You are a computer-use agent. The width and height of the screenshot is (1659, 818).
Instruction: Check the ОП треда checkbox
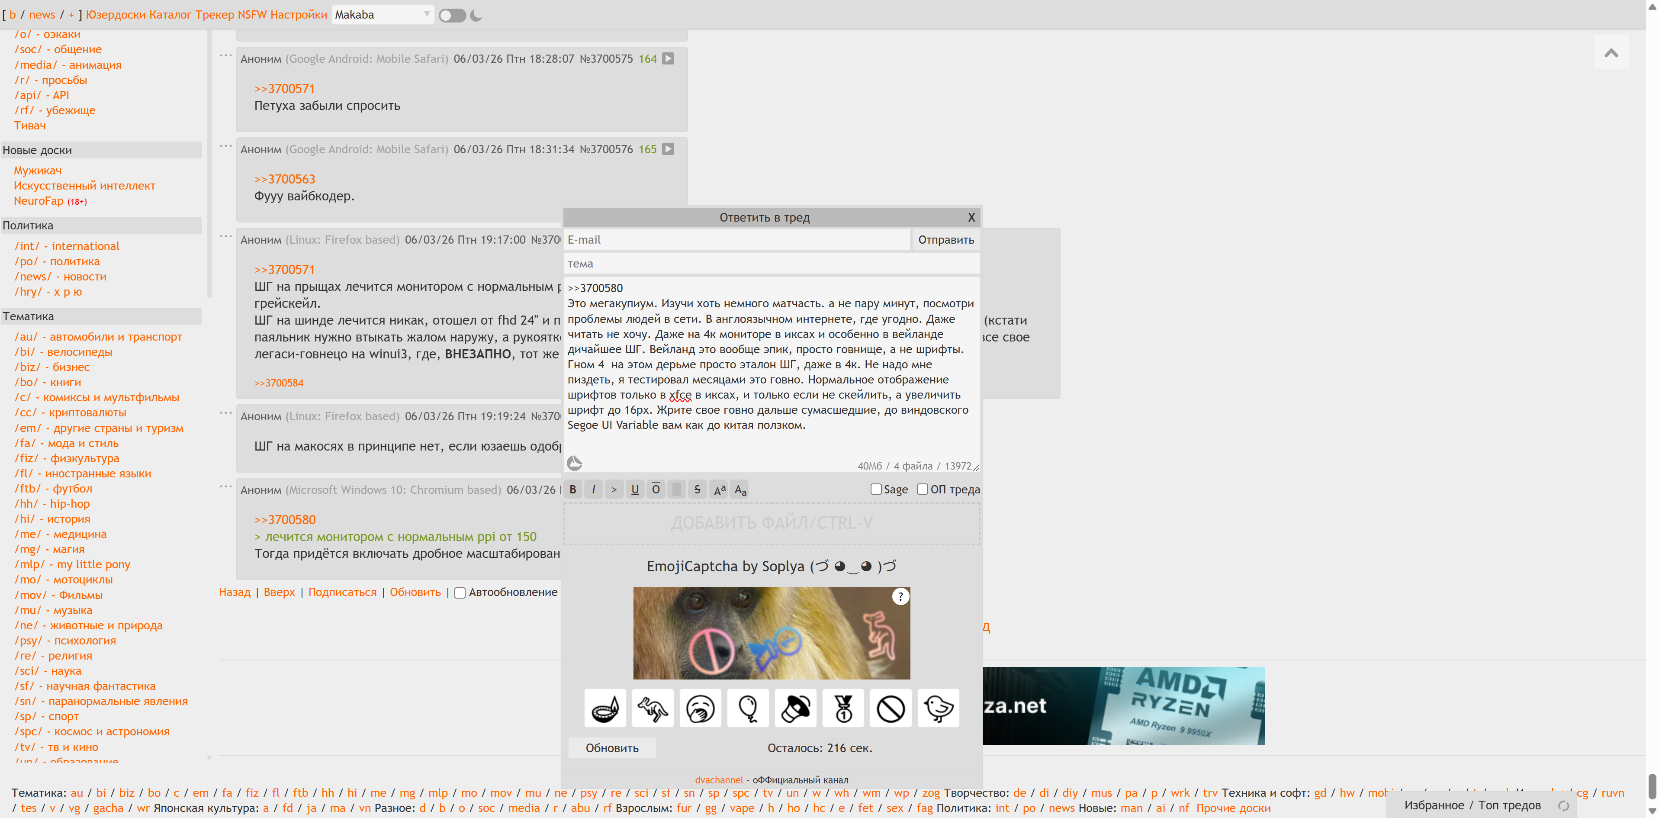click(922, 490)
